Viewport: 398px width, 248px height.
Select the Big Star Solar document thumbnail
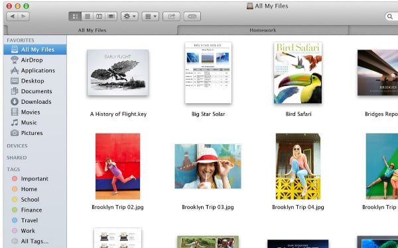(208, 73)
